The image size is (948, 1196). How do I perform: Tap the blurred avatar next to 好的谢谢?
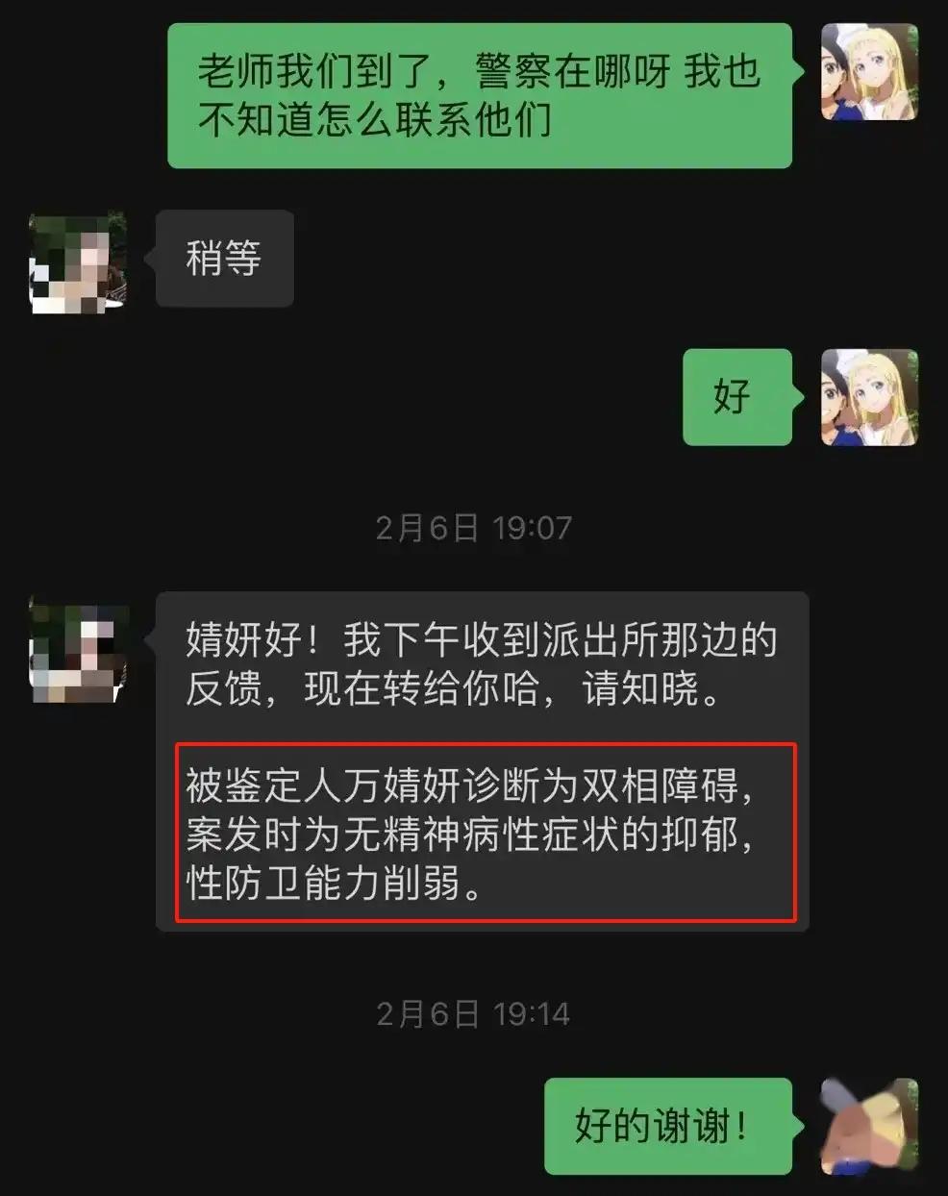tap(869, 1126)
